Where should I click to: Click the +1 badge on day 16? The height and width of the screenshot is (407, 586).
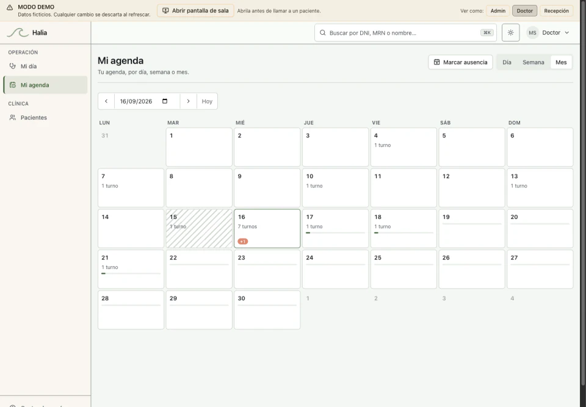tap(242, 242)
